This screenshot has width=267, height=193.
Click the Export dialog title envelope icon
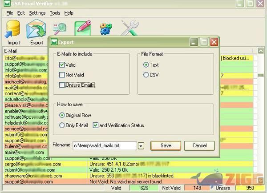[x=54, y=42]
